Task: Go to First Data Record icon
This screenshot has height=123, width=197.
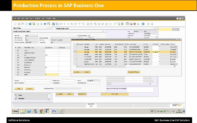Action: (x=61, y=24)
